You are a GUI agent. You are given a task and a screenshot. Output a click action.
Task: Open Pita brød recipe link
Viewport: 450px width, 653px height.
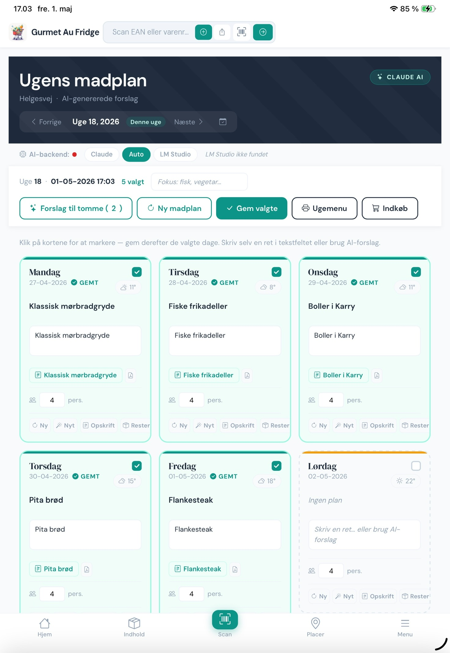coord(54,569)
